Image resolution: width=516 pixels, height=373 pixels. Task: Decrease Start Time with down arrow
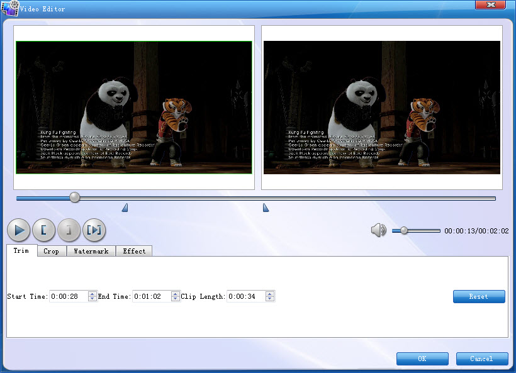[93, 299]
